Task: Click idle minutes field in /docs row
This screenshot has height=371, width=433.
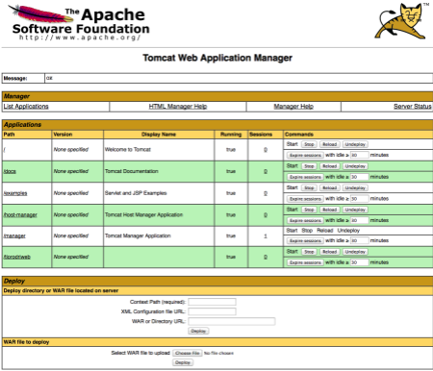Action: pyautogui.click(x=359, y=177)
